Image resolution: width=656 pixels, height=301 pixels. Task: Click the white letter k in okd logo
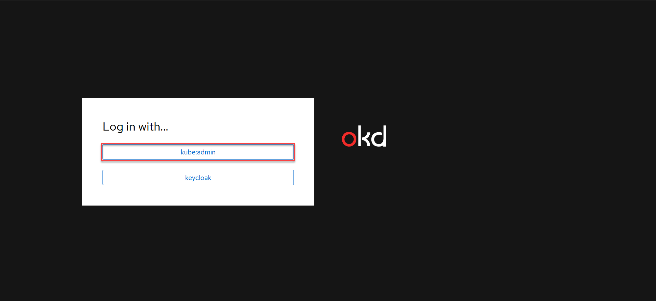point(364,136)
